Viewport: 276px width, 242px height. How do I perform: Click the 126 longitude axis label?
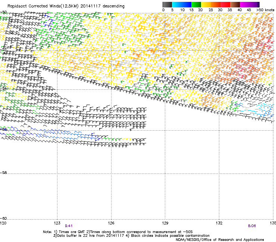[x=111, y=223]
